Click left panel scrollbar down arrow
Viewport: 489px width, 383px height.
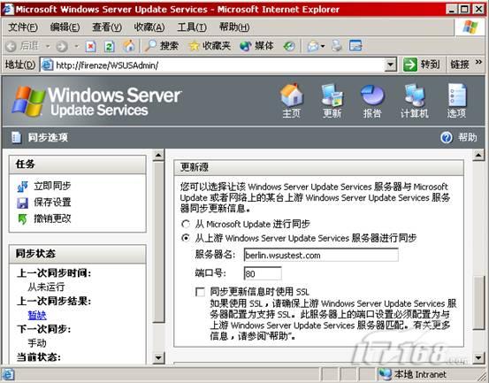(158, 357)
